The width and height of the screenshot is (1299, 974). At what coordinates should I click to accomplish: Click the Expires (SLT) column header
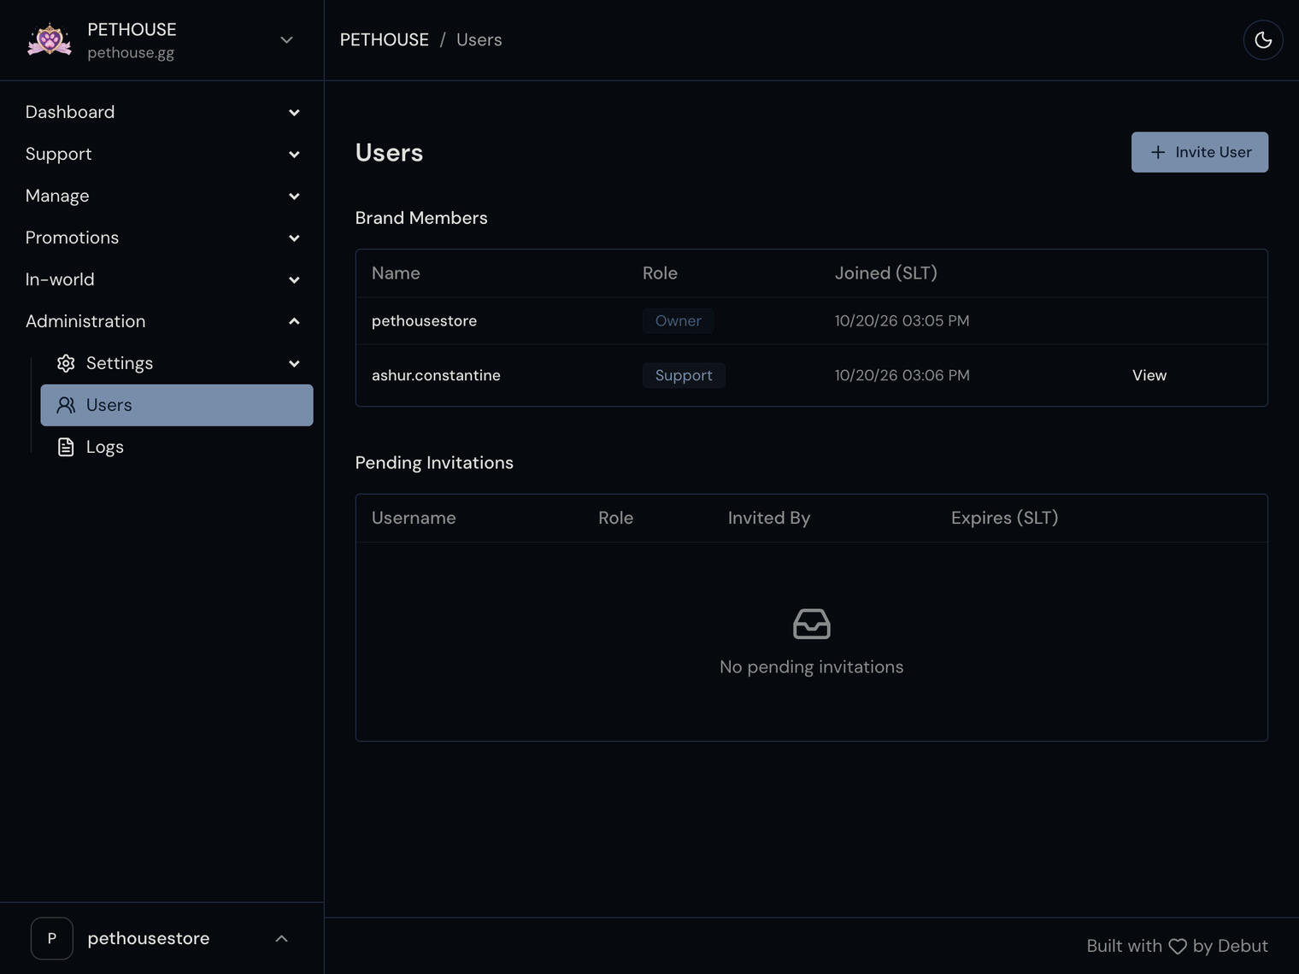pyautogui.click(x=1005, y=518)
